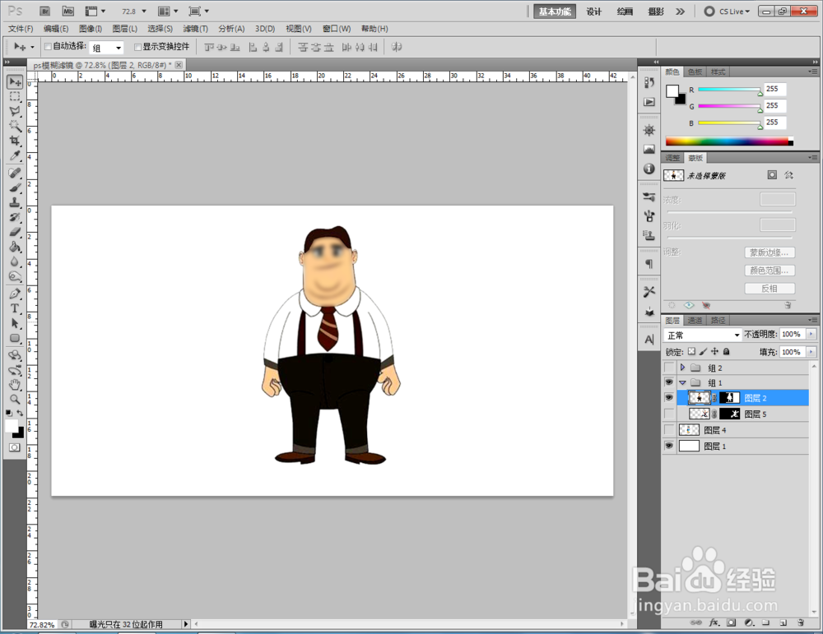This screenshot has width=823, height=634.
Task: Show the 图层 4 layer
Action: 668,430
